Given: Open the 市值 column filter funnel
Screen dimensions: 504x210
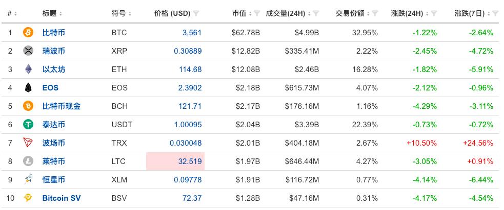Looking at the screenshot, I should [257, 13].
